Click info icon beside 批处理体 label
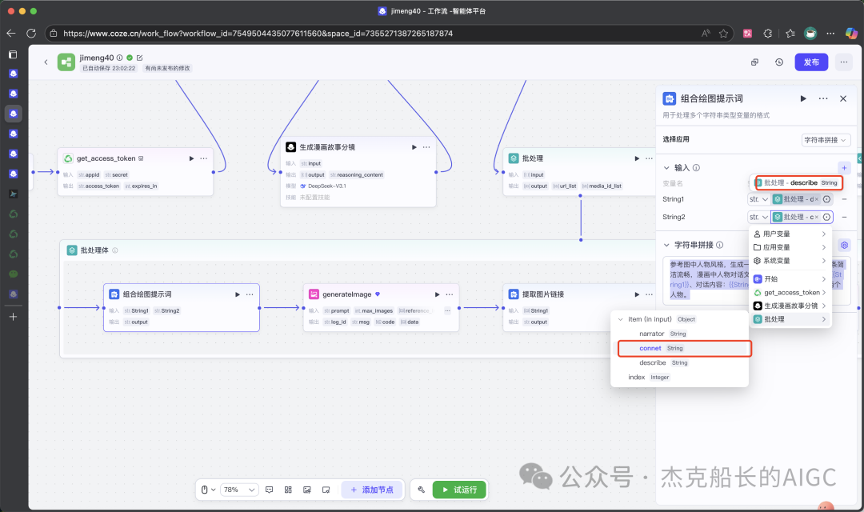The image size is (864, 512). click(114, 250)
